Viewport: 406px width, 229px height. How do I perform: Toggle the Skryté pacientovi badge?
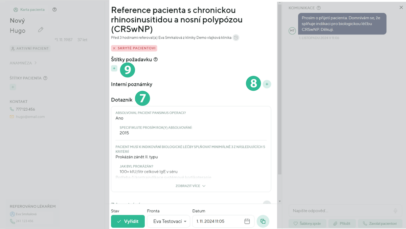[134, 48]
